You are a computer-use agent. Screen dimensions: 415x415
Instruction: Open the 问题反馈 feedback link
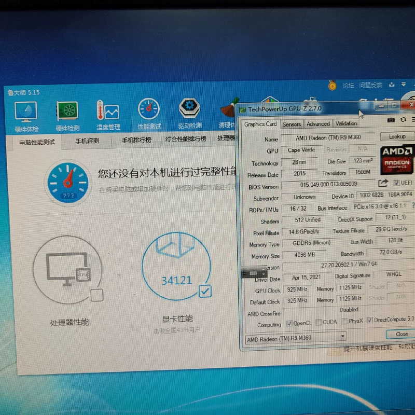[370, 85]
